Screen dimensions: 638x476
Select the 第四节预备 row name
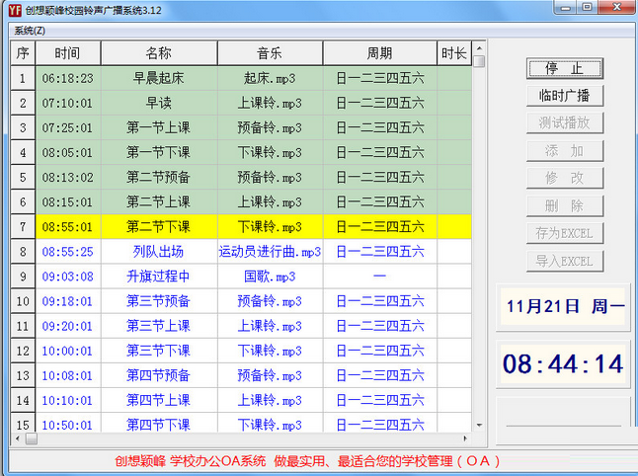(x=159, y=375)
